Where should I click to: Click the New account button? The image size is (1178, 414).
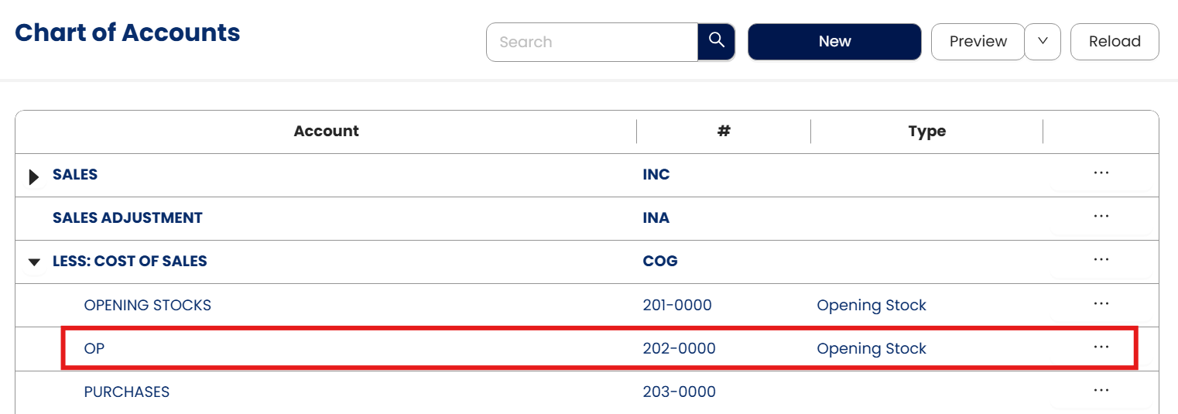tap(834, 42)
